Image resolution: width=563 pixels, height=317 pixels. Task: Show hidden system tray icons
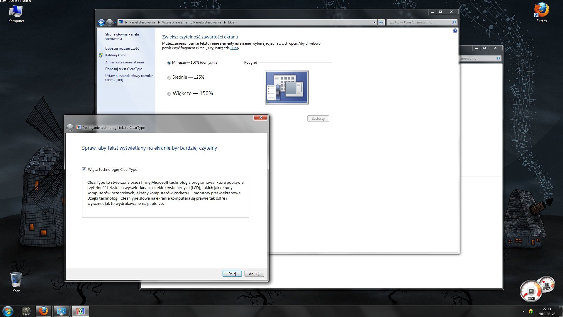(x=523, y=311)
